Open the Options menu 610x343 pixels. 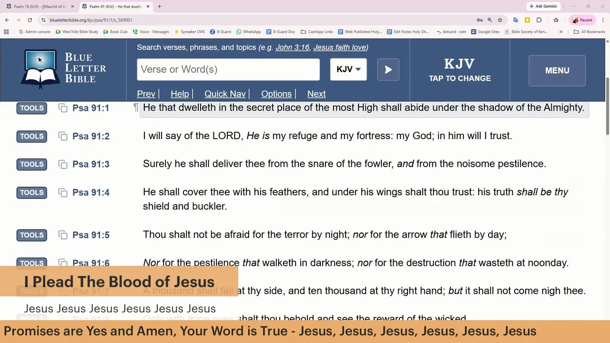[276, 94]
